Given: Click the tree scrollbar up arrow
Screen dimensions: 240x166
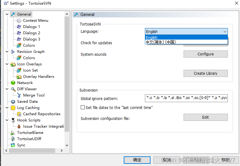Looking at the screenshot, I should pyautogui.click(x=67, y=14).
